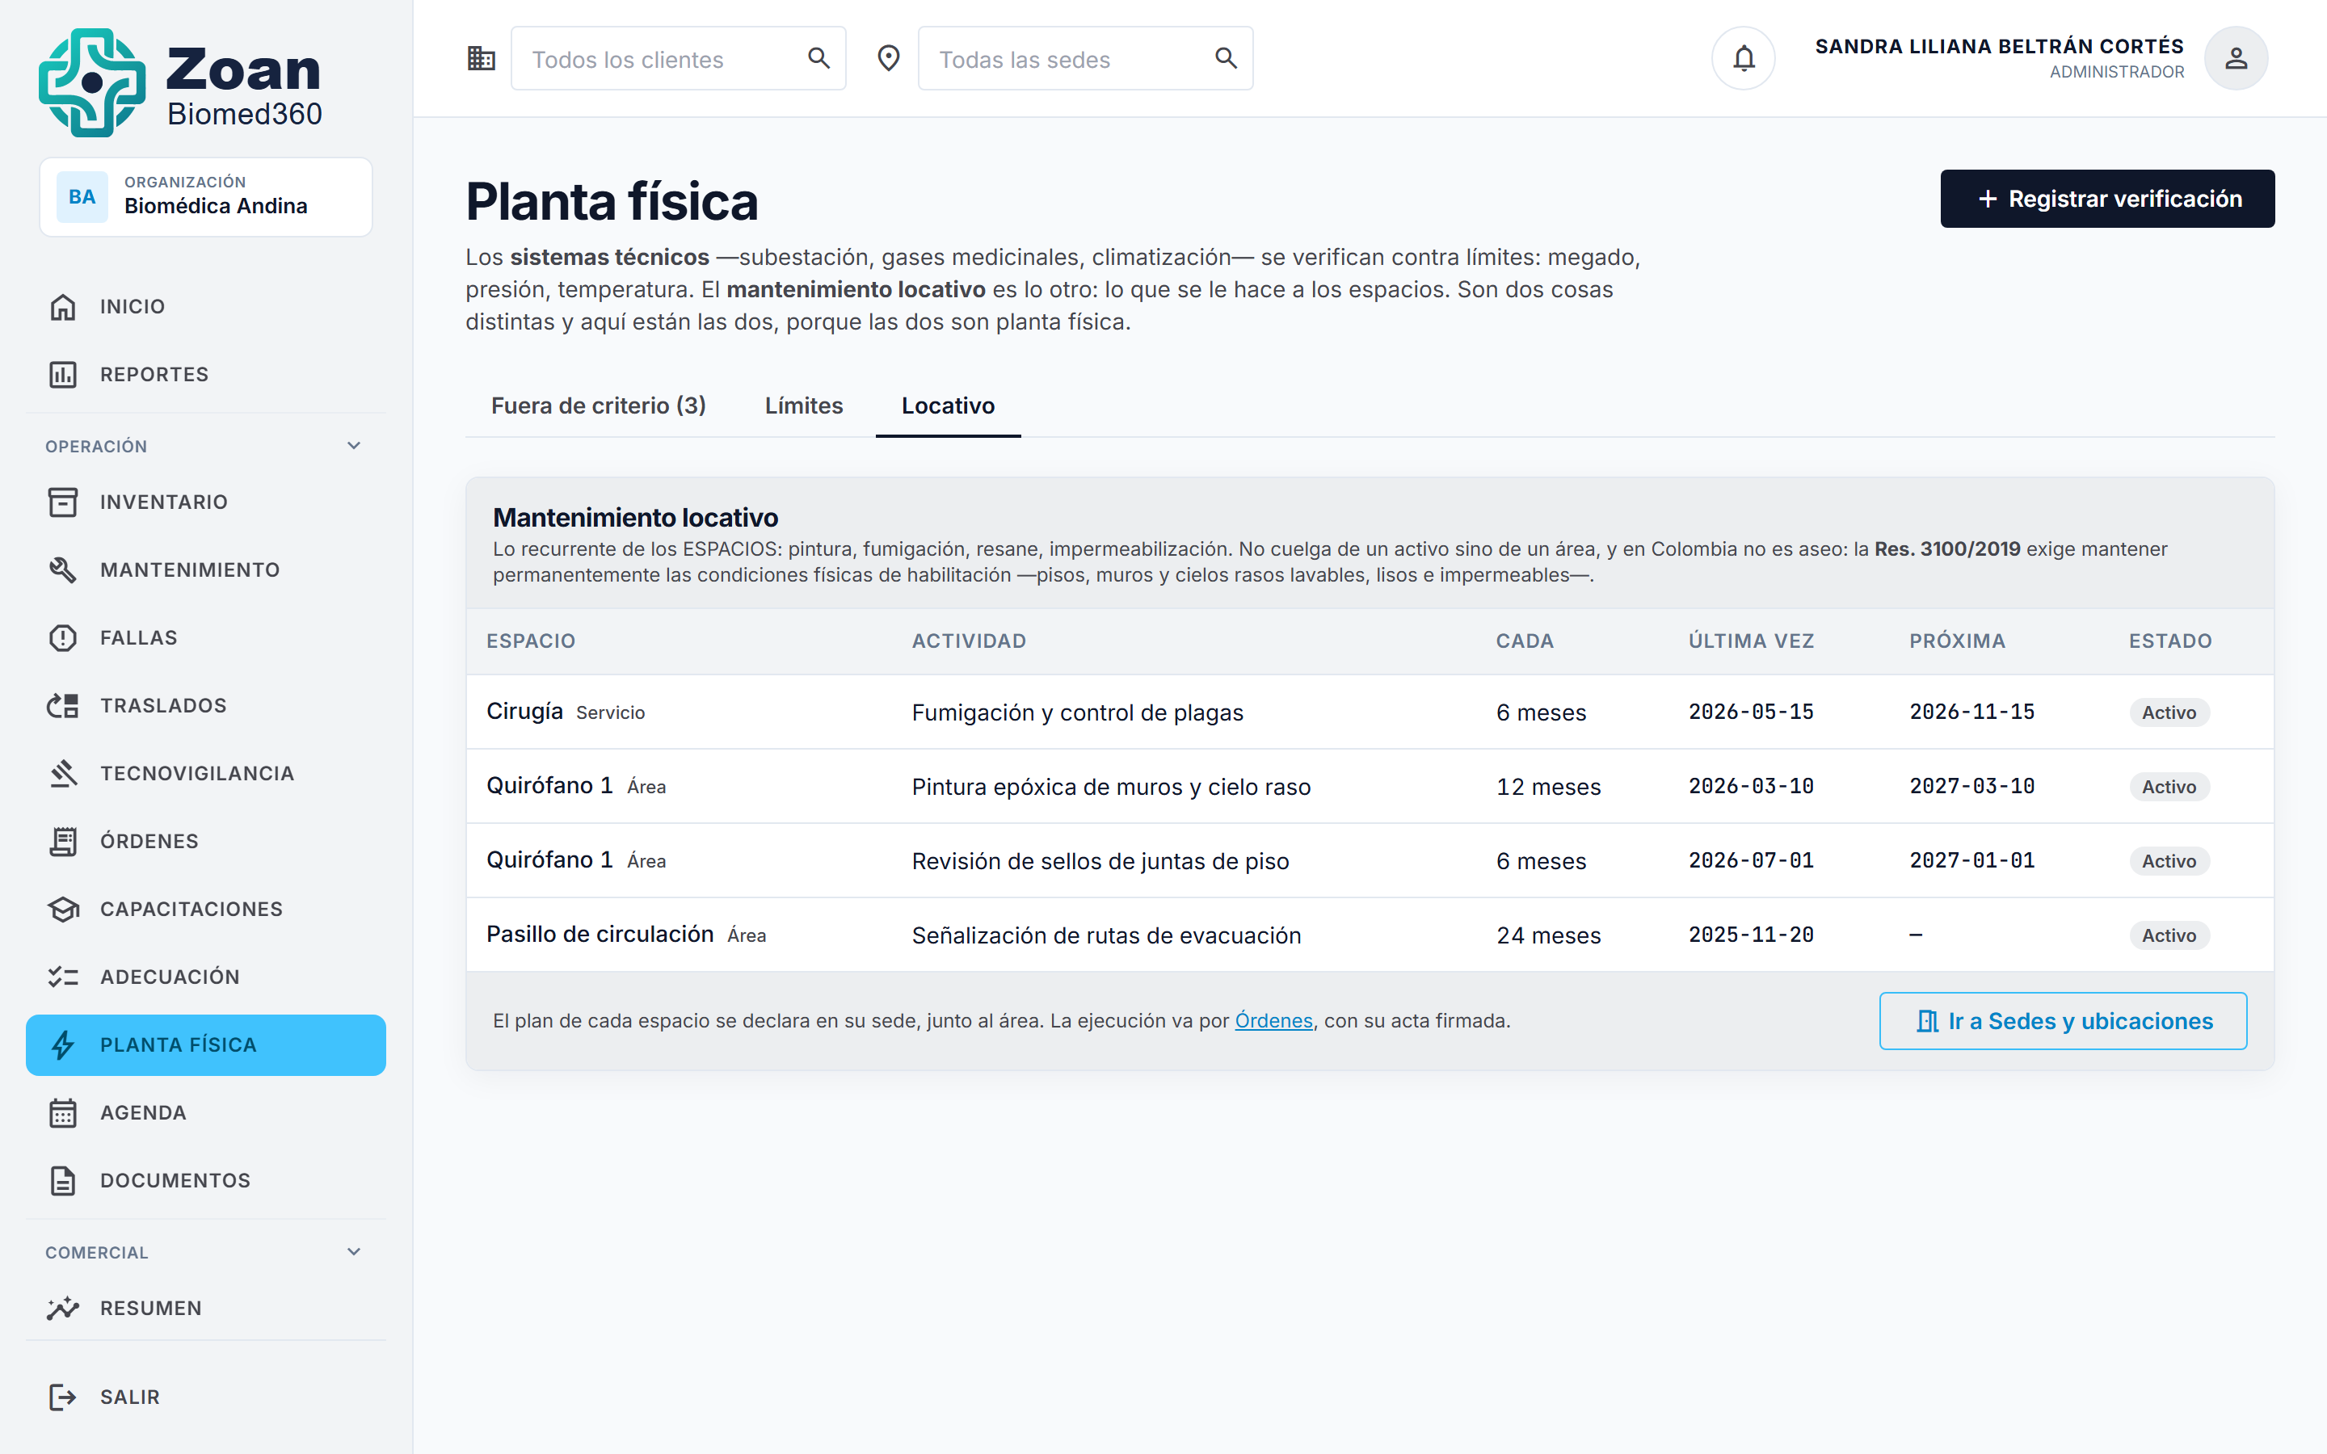Click the Mantenimiento wrench icon

62,570
